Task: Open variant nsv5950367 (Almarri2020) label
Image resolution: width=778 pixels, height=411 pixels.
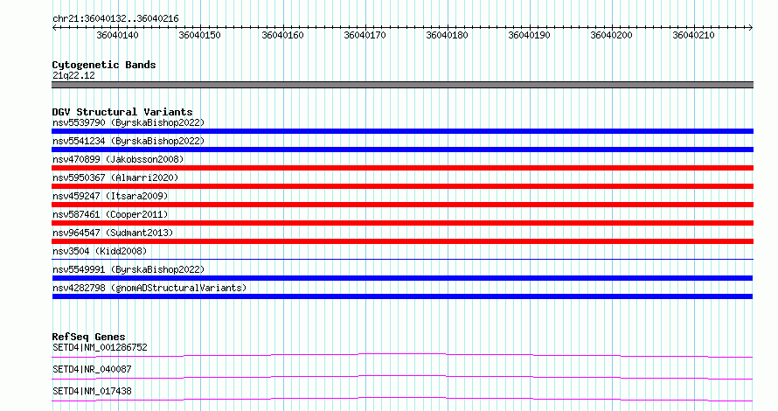Action: pyautogui.click(x=115, y=178)
